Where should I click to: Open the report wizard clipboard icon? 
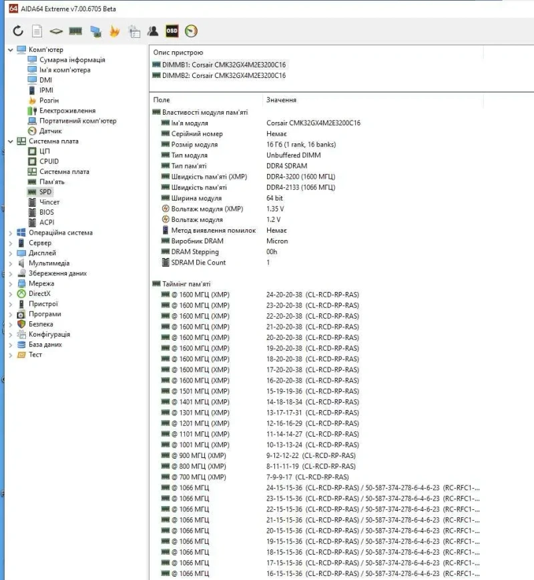[134, 31]
